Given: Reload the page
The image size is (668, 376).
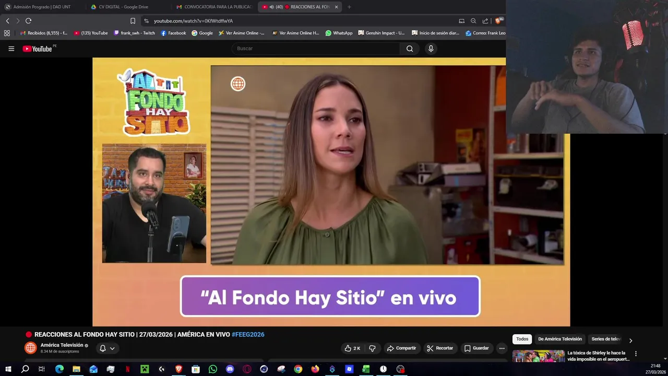Looking at the screenshot, I should 28,21.
